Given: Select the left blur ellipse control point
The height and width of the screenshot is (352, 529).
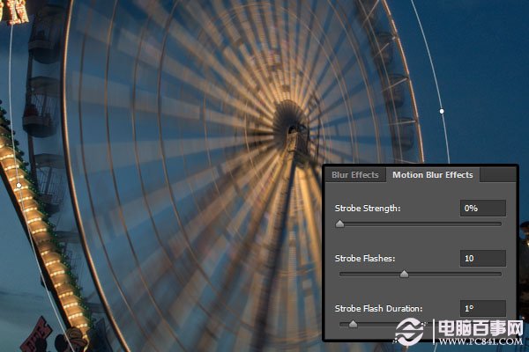Looking at the screenshot, I should pyautogui.click(x=19, y=186).
